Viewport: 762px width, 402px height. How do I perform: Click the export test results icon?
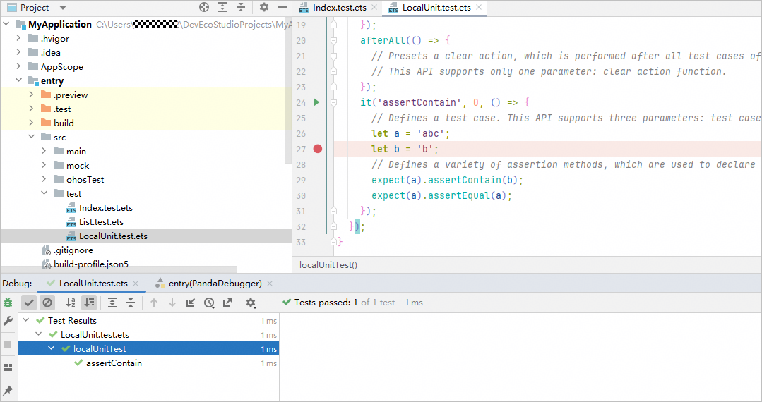coord(227,303)
